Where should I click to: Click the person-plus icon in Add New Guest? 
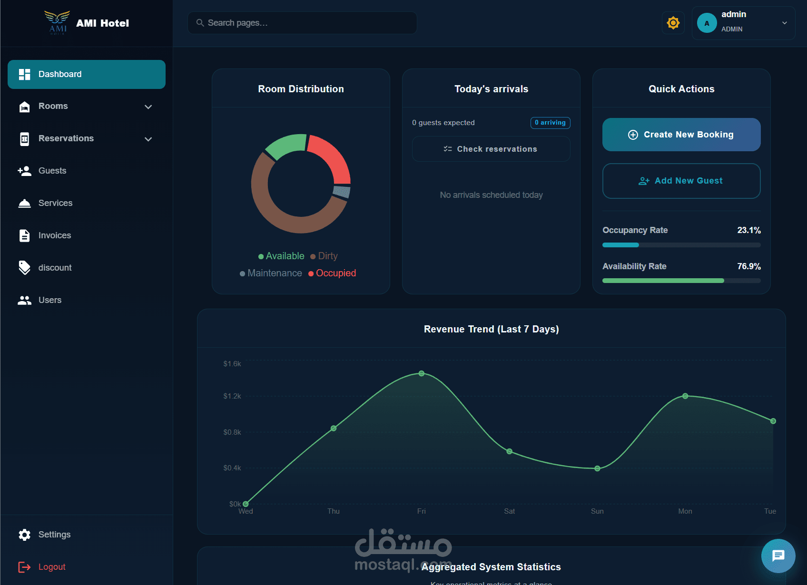pyautogui.click(x=644, y=181)
